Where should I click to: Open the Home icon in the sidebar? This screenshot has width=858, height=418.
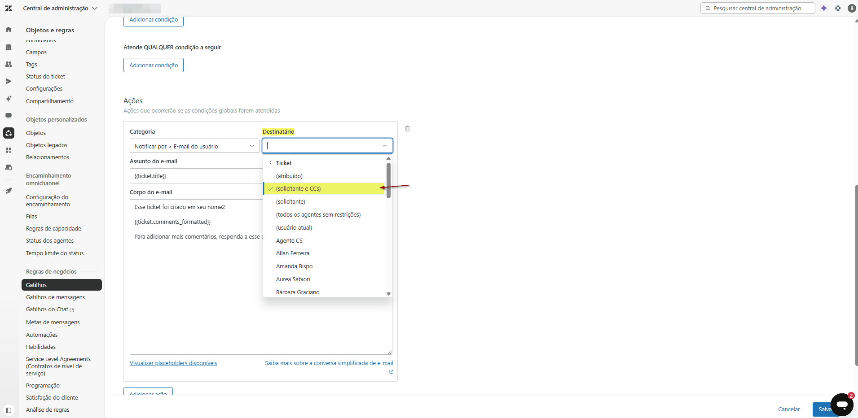coord(9,30)
